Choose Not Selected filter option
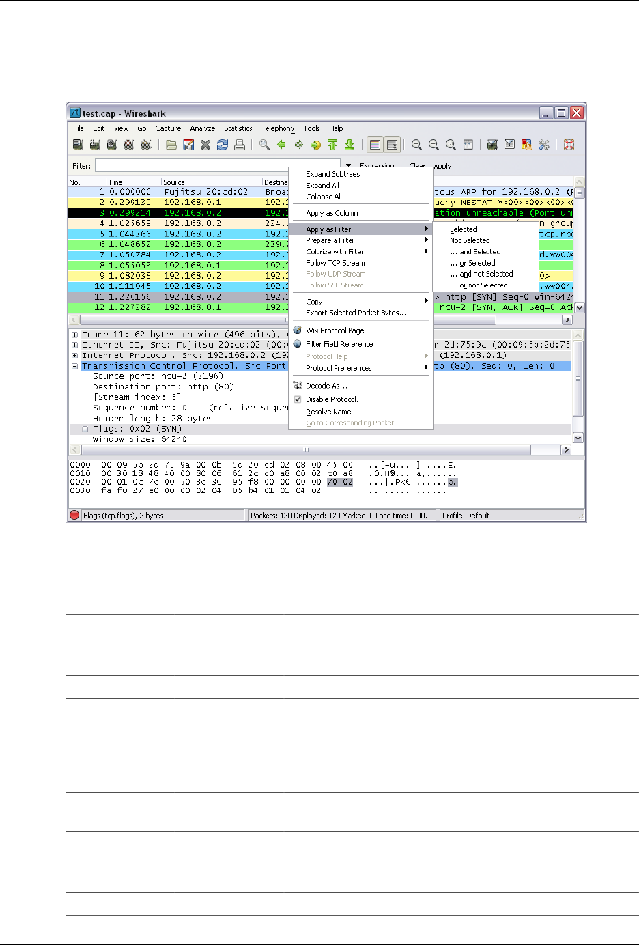 click(485, 240)
